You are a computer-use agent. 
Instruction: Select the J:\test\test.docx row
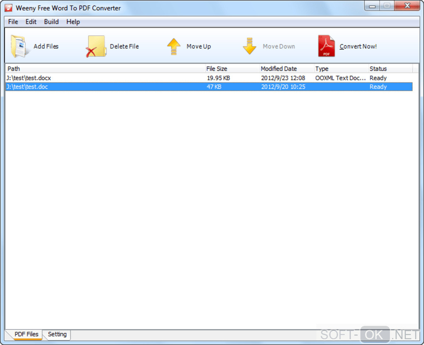click(x=209, y=78)
